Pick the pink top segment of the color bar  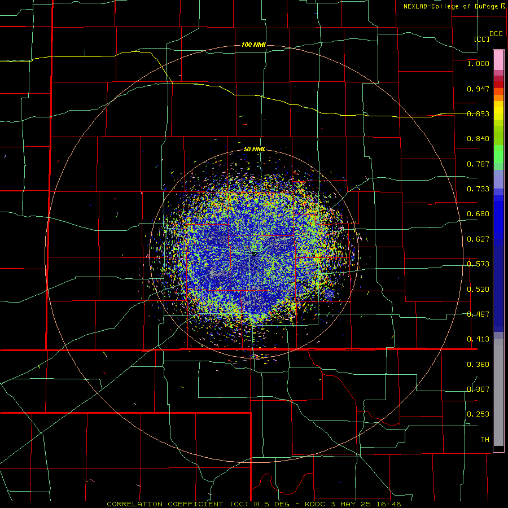click(498, 60)
